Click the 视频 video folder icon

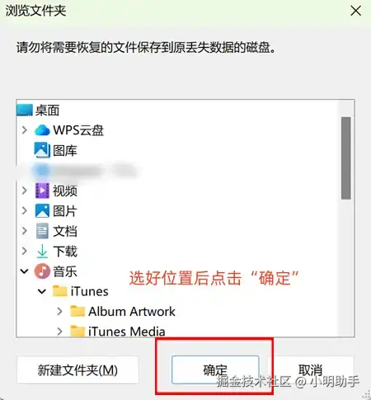[x=42, y=191]
